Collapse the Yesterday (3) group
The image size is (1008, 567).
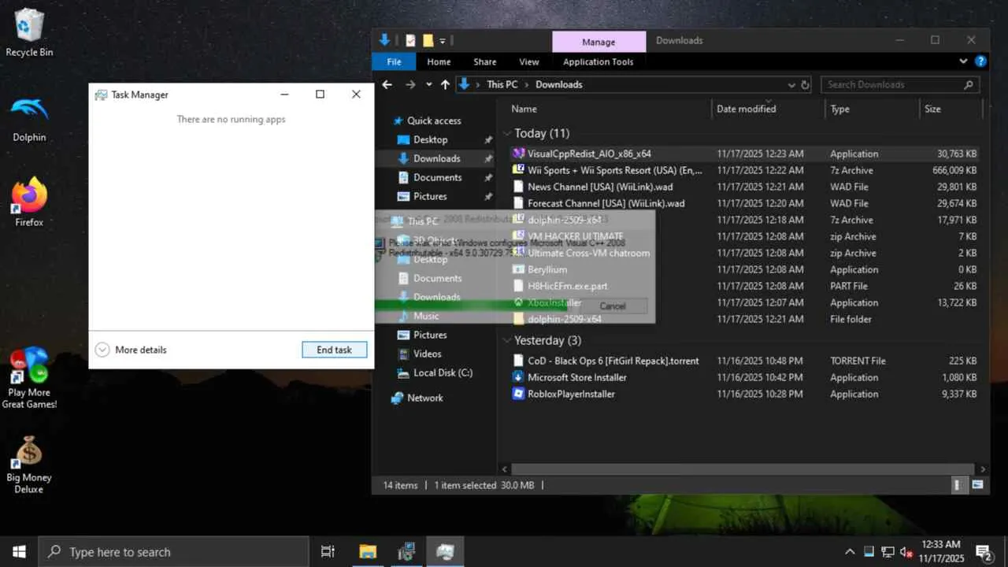507,340
